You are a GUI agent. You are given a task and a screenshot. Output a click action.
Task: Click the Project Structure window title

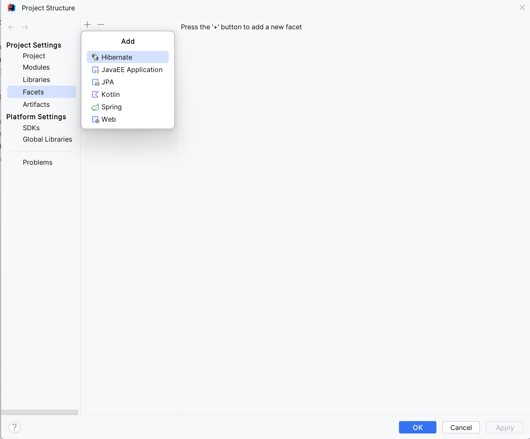(48, 8)
